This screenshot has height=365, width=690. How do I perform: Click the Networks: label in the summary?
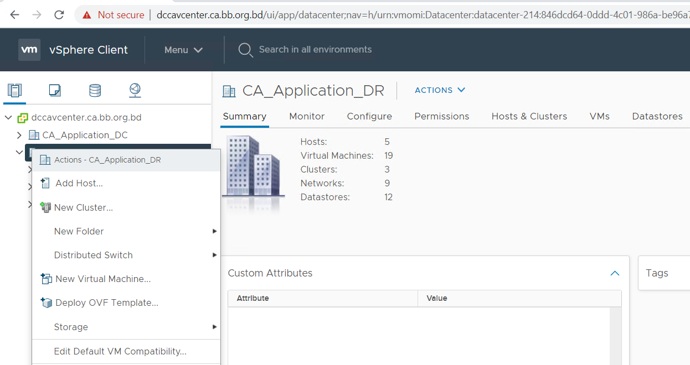click(x=322, y=183)
